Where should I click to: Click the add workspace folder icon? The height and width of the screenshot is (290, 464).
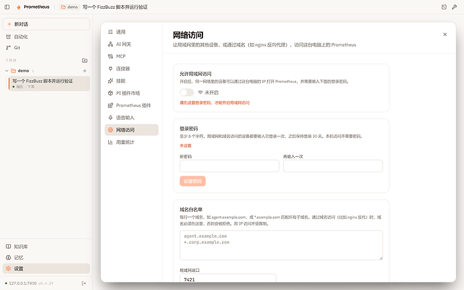[x=85, y=60]
